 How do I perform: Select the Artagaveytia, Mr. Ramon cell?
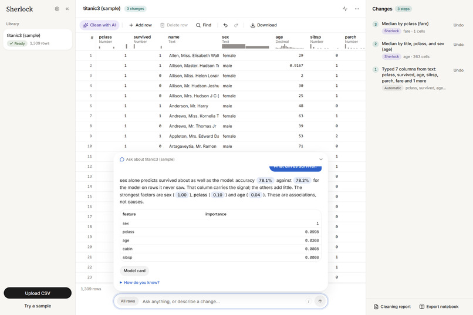point(194,146)
